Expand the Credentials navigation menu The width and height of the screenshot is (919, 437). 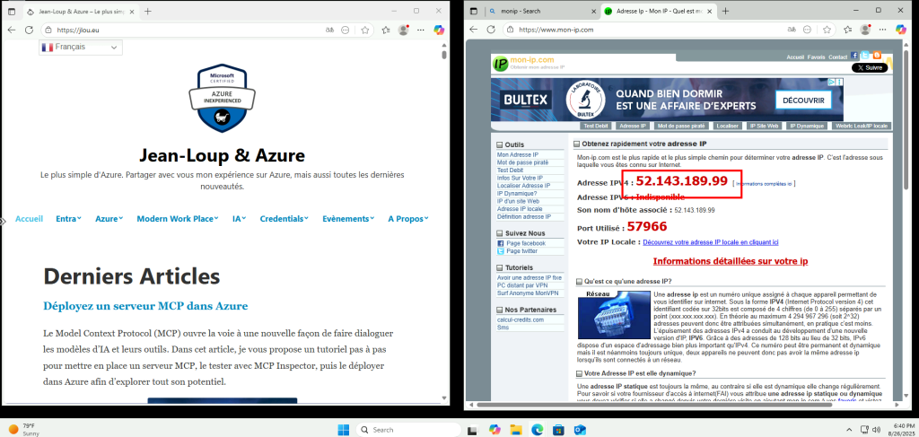[x=284, y=219]
